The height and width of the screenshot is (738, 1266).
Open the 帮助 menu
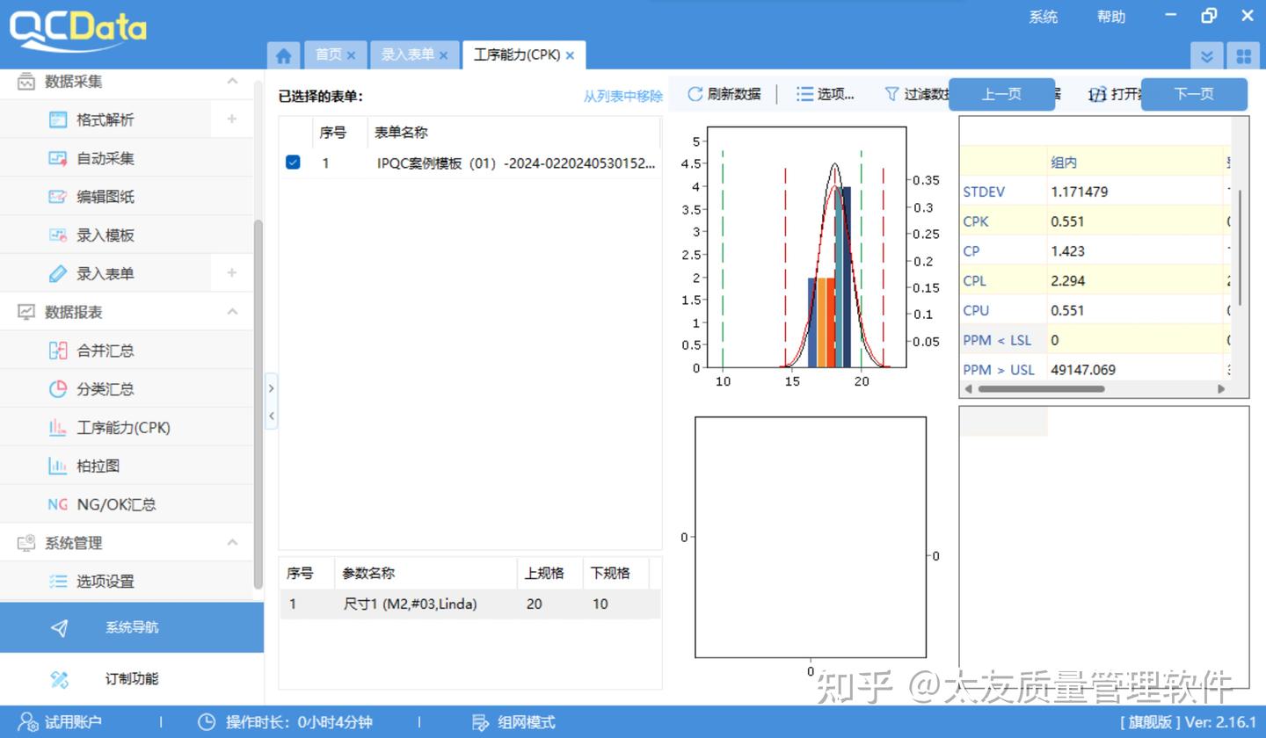[x=1111, y=17]
